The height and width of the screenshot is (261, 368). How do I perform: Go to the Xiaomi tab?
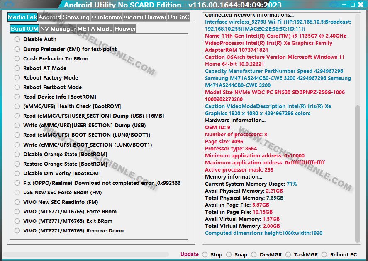pos(133,17)
